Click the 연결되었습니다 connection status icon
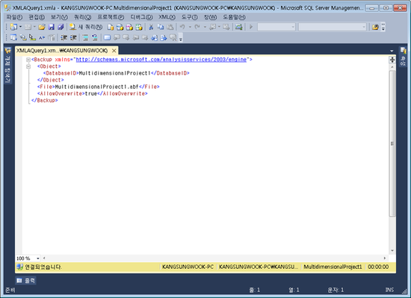This screenshot has height=298, width=411. click(19, 267)
